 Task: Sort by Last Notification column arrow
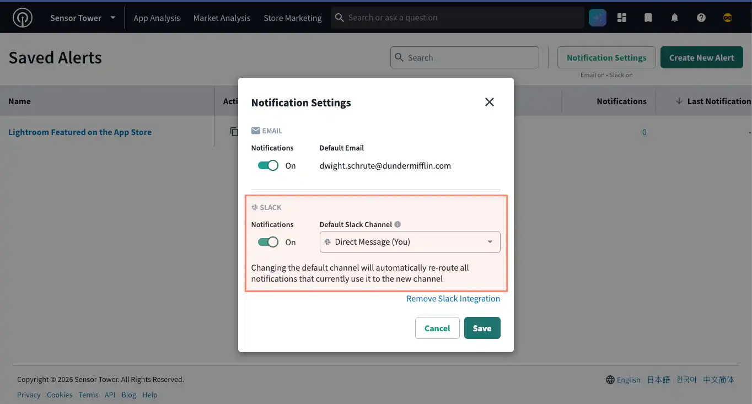(679, 101)
